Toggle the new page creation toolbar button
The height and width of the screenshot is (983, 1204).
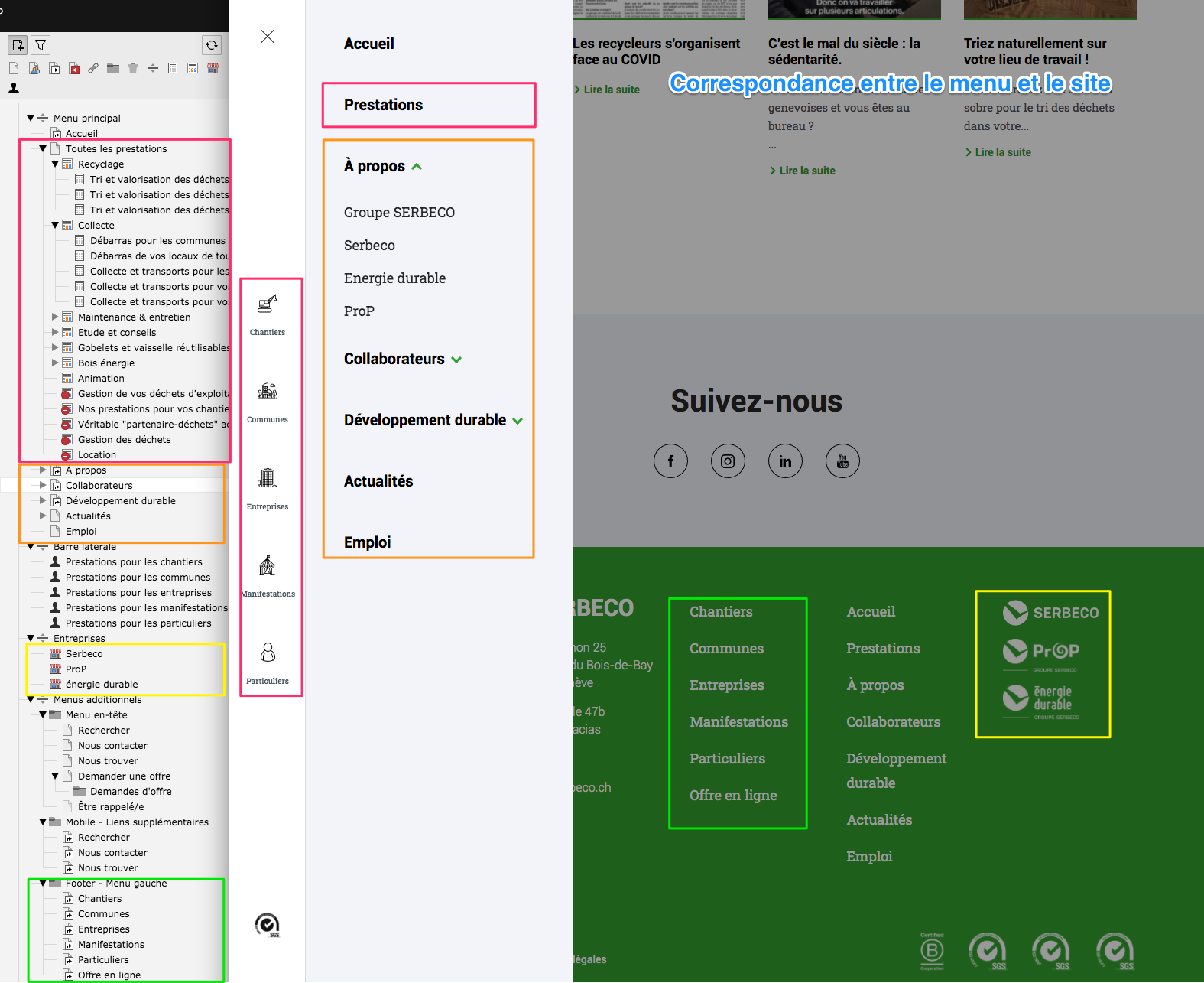[x=18, y=45]
